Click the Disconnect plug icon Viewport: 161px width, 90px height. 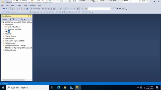[x=13, y=19]
